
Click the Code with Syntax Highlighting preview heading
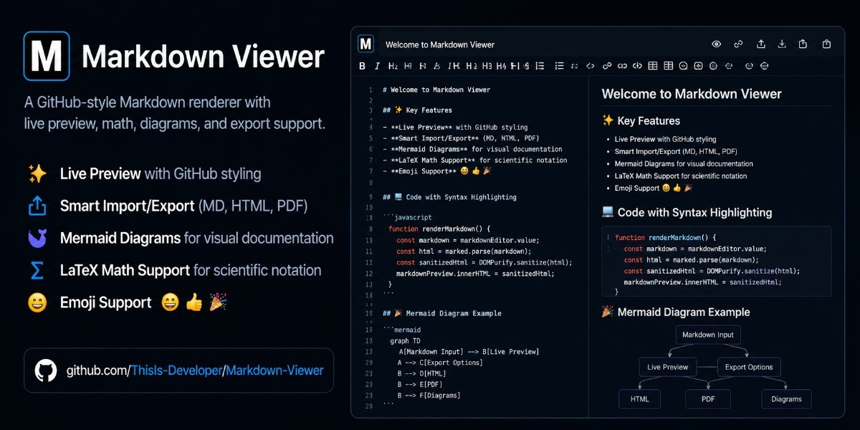pyautogui.click(x=687, y=212)
